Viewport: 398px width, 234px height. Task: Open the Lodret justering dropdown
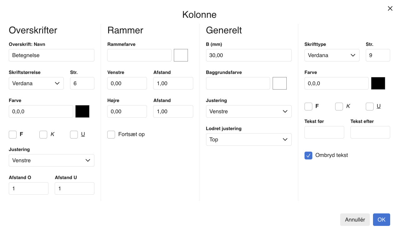(249, 139)
